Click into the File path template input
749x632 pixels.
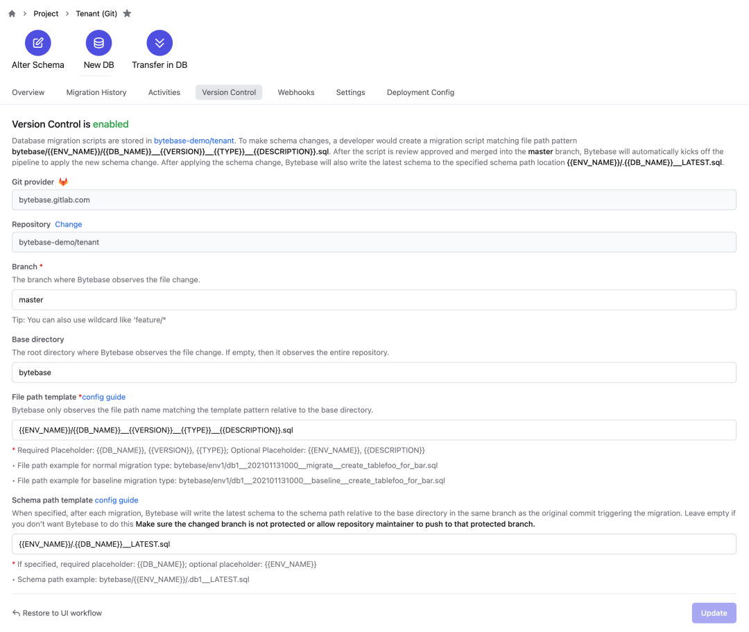pyautogui.click(x=374, y=430)
